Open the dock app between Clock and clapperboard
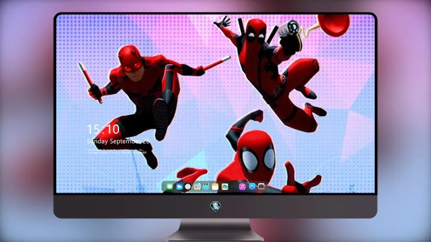The height and width of the screenshot is (242, 431). click(197, 186)
